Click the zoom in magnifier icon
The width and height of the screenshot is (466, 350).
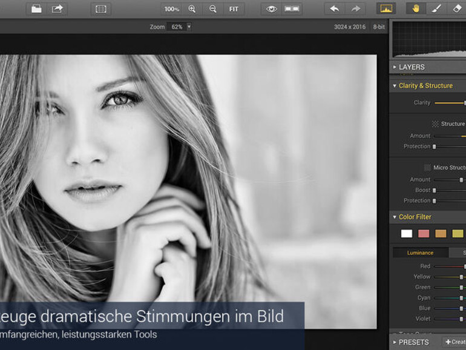point(192,9)
